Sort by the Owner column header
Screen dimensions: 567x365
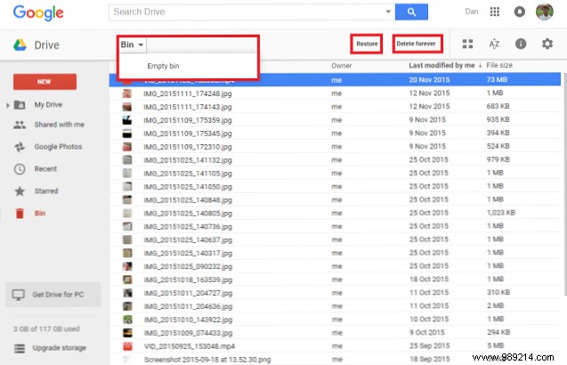342,66
